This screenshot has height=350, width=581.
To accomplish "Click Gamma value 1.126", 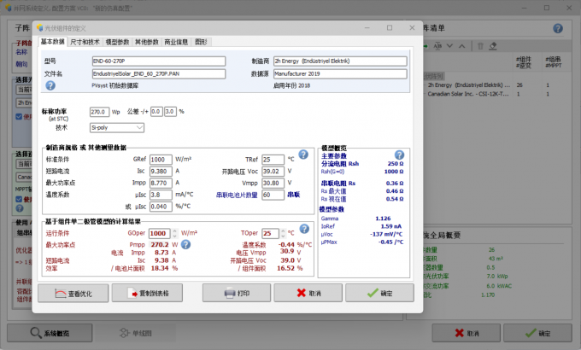I will [383, 219].
